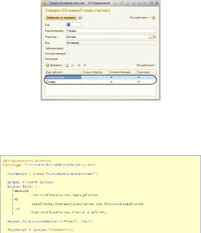Click the 1C logo icon in title bar
The width and height of the screenshot is (201, 233).
44,3
